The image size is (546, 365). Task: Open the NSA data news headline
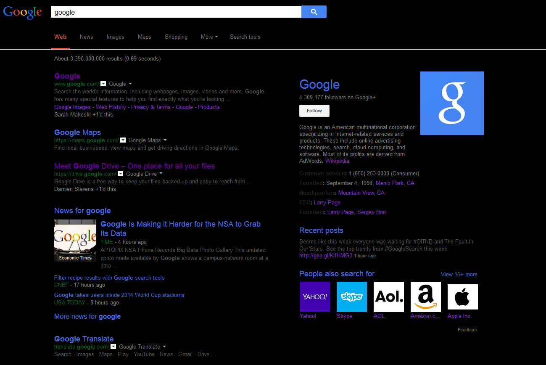(x=180, y=229)
